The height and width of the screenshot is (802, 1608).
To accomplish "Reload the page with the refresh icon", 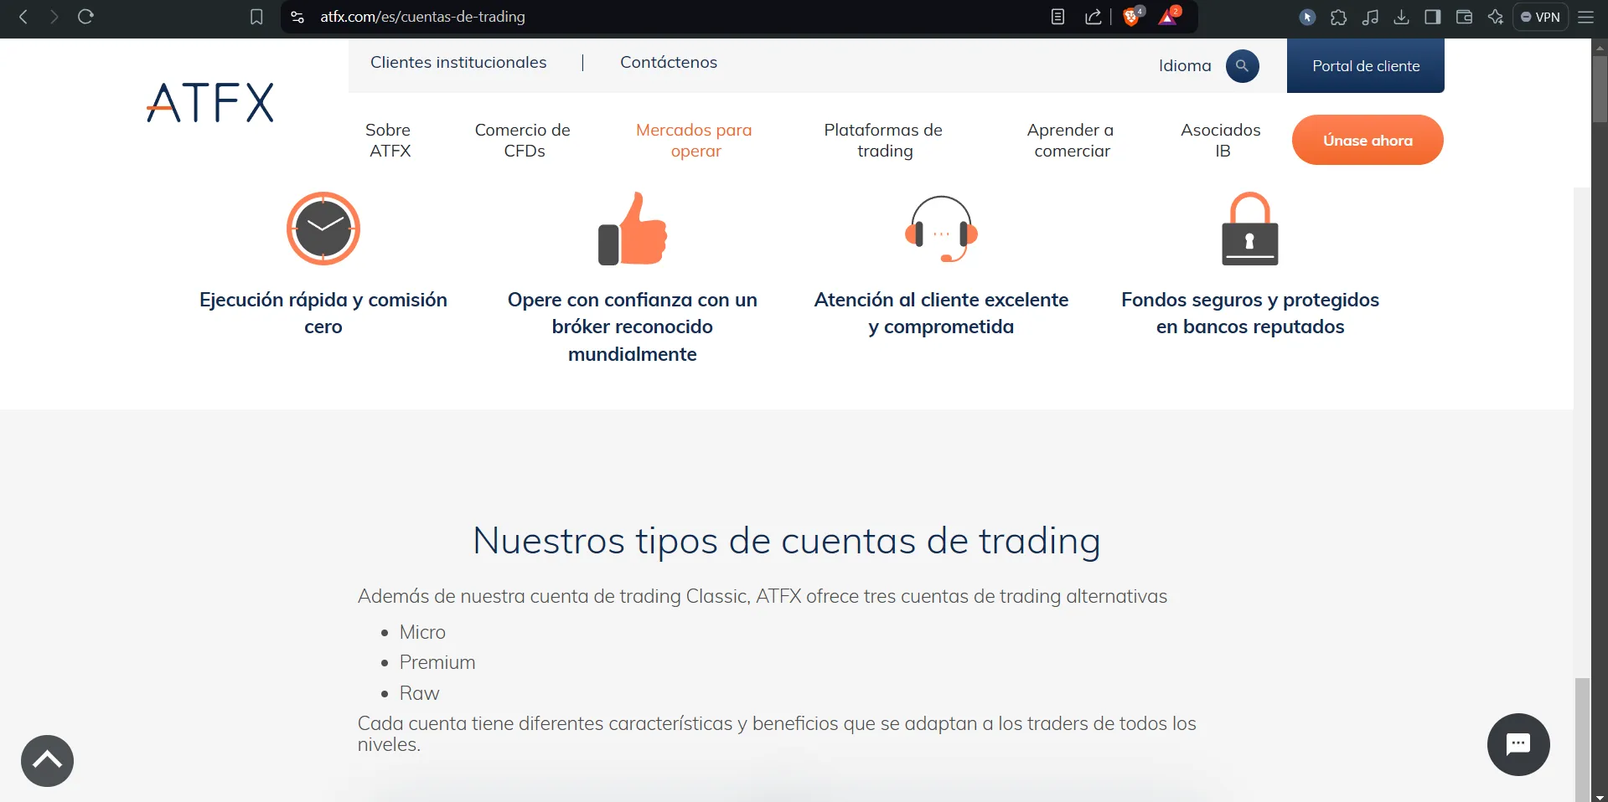I will [x=85, y=17].
